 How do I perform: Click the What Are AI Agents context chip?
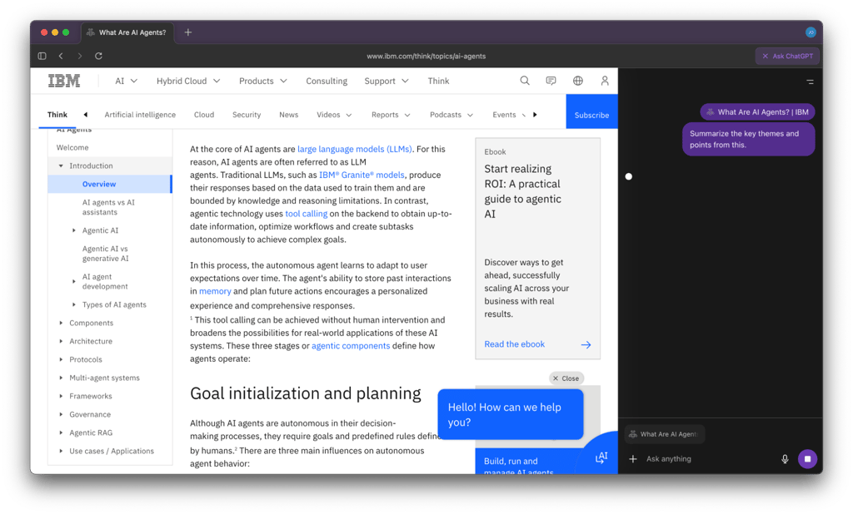(664, 434)
